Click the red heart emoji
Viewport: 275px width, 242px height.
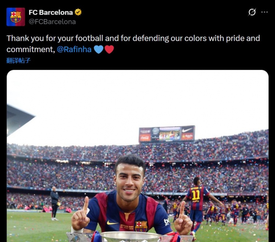coord(109,49)
